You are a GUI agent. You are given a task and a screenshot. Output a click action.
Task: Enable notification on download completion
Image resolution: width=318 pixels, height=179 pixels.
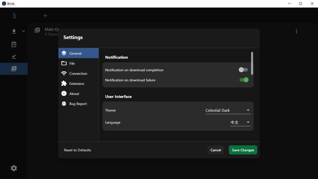243,70
